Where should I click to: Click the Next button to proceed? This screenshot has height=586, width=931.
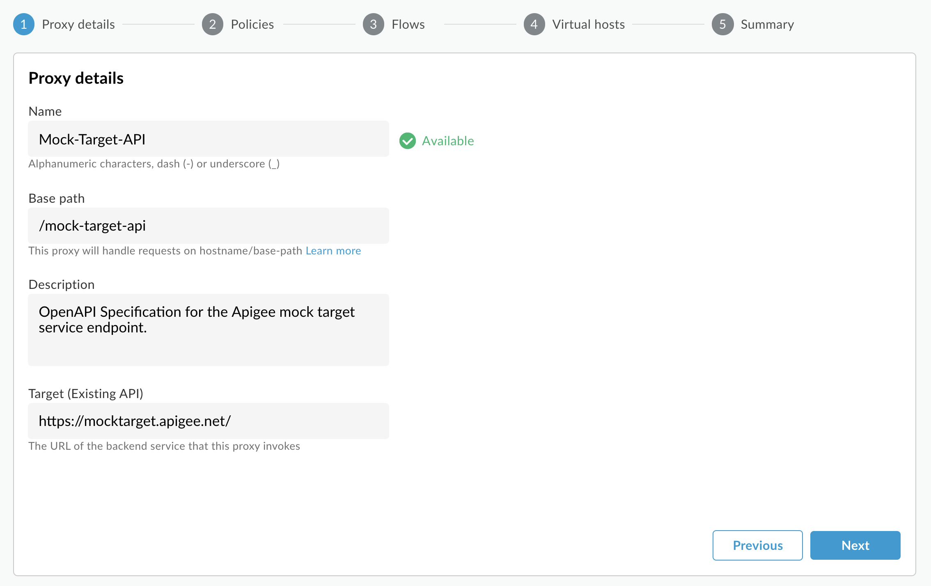pos(855,545)
